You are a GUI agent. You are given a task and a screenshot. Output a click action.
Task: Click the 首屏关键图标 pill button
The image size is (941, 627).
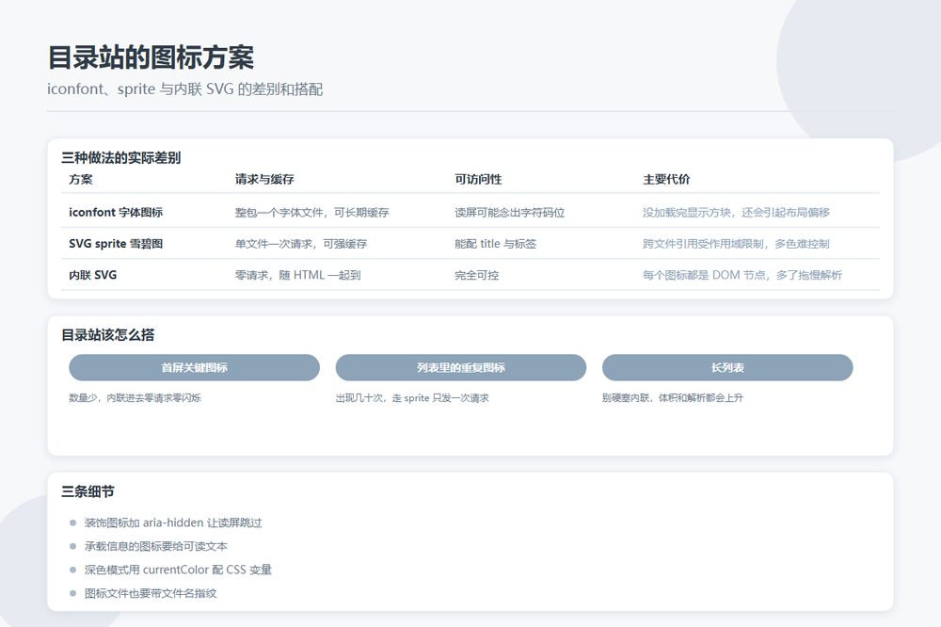tap(194, 367)
